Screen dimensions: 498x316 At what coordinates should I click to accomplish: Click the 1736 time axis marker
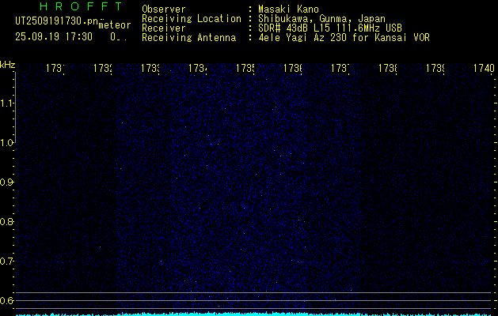pos(292,69)
